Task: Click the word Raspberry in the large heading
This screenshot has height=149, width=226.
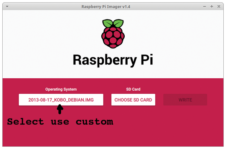Action: pos(105,60)
